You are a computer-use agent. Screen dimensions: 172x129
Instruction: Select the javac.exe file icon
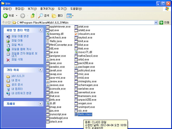coord(48,63)
